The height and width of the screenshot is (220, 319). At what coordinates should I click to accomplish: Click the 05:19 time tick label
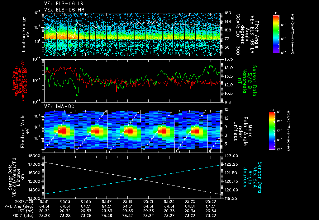click(x=127, y=202)
